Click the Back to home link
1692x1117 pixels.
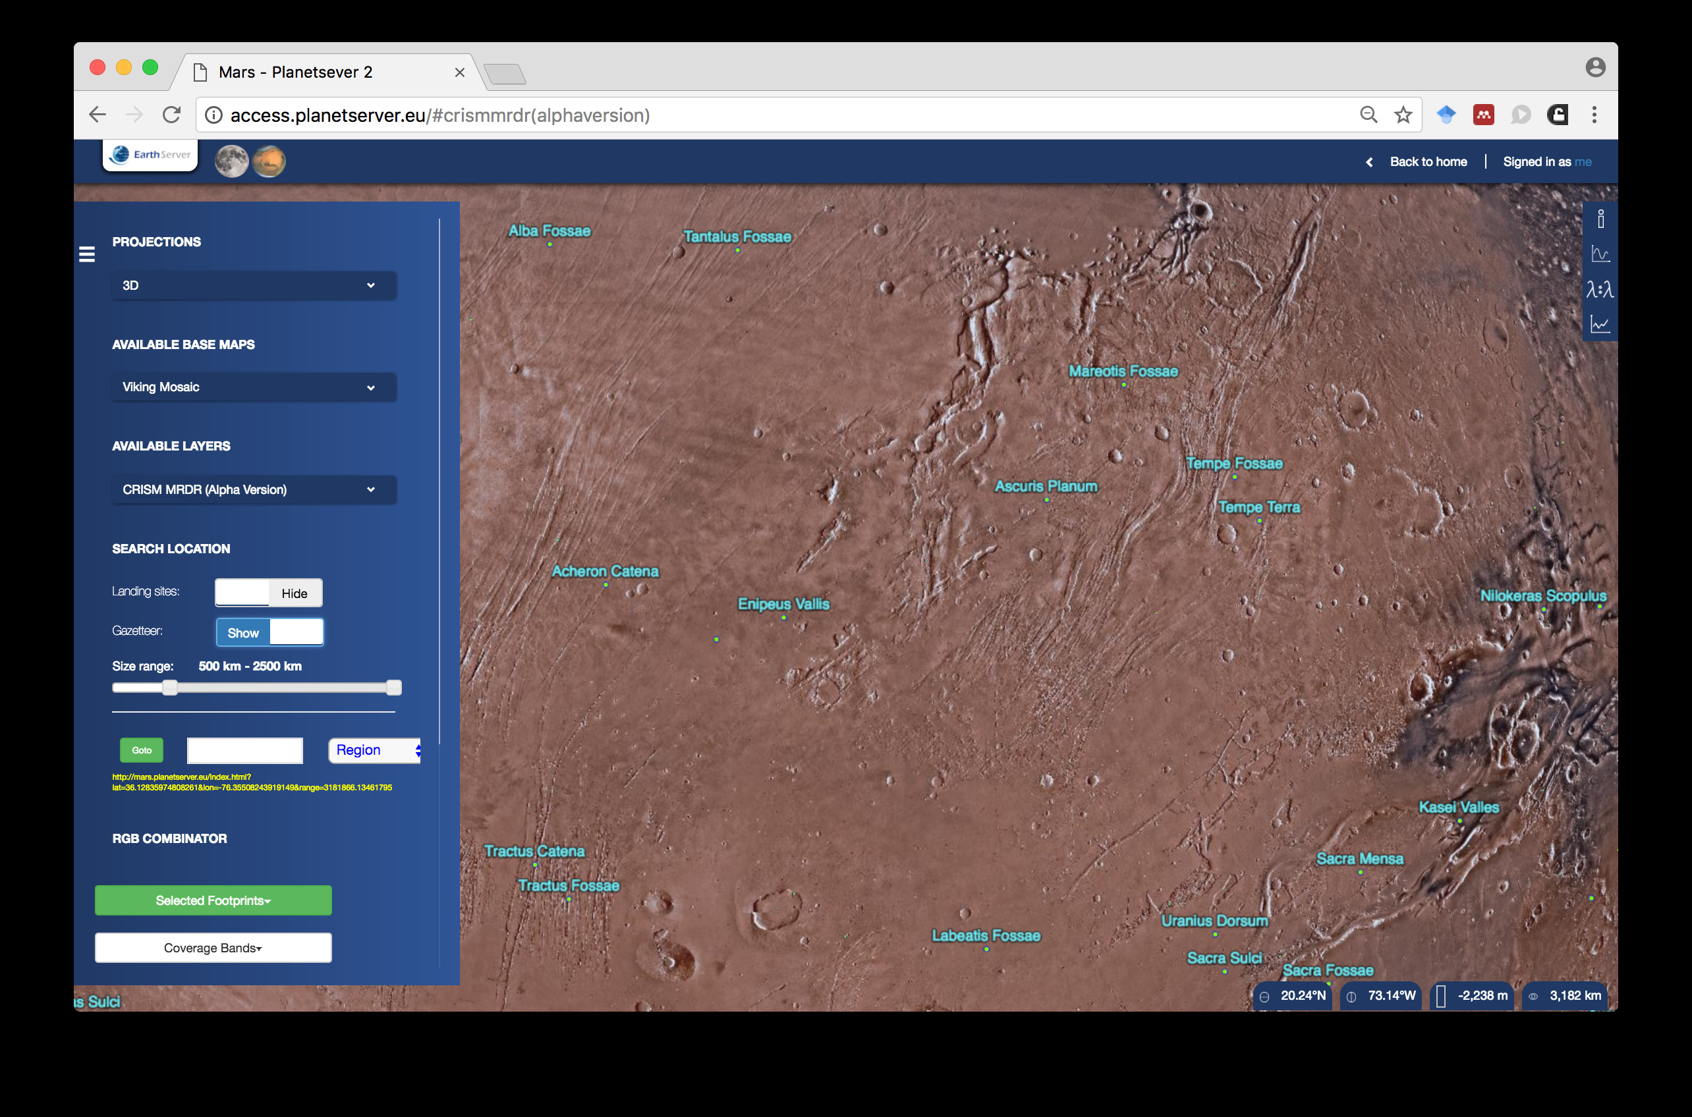(x=1428, y=162)
